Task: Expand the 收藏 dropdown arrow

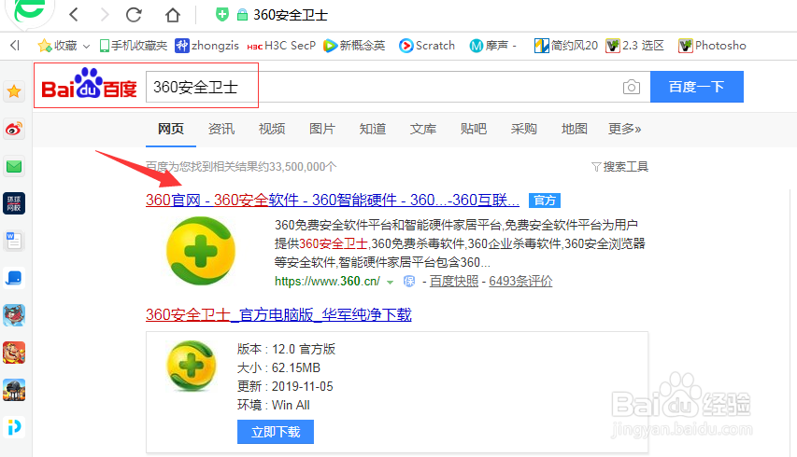Action: [x=86, y=46]
